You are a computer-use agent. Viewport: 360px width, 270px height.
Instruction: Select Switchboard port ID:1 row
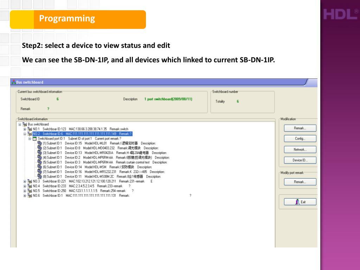(79, 139)
